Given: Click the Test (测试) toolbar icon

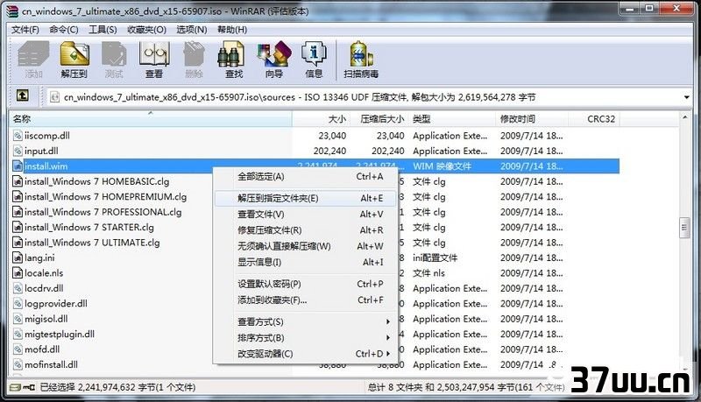Looking at the screenshot, I should click(114, 60).
